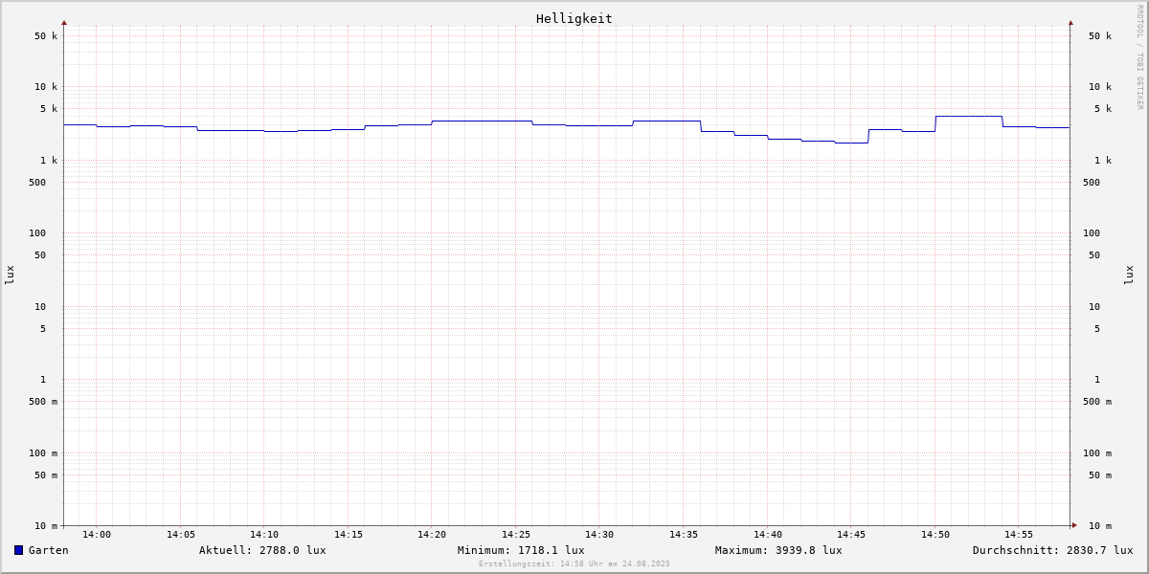The height and width of the screenshot is (574, 1149).
Task: Click the left axis 10 m label
Action: (x=46, y=526)
